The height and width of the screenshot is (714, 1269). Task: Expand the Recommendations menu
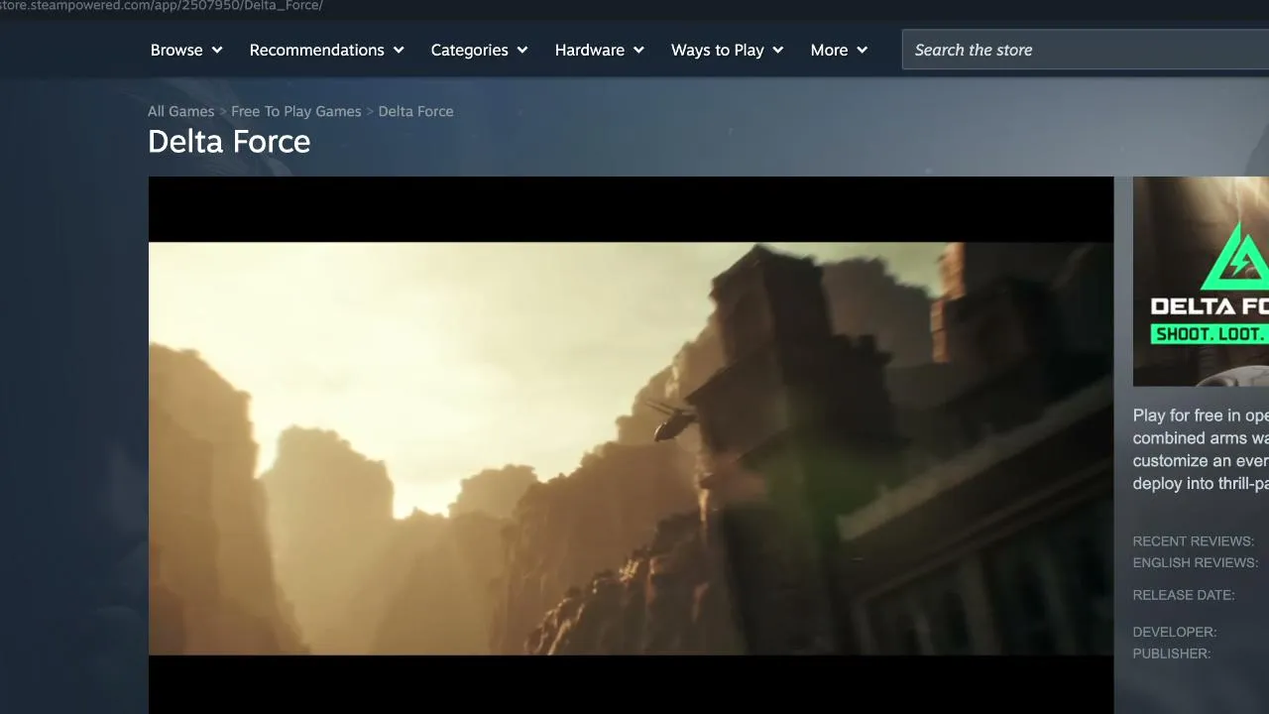(x=326, y=50)
